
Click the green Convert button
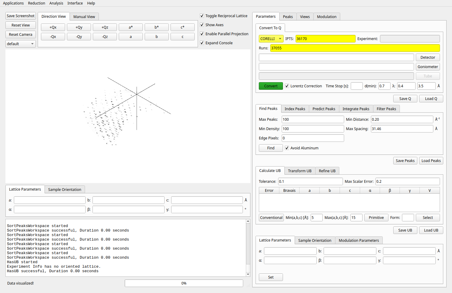click(x=271, y=86)
